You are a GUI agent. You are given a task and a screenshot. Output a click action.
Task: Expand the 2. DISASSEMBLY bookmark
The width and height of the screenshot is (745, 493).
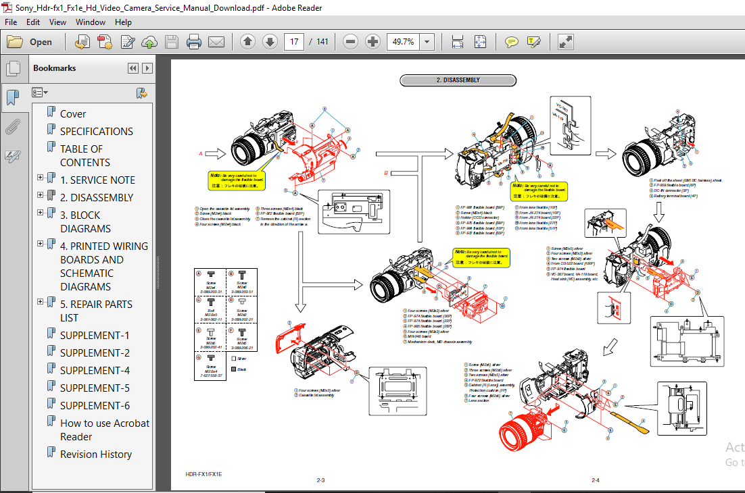41,195
